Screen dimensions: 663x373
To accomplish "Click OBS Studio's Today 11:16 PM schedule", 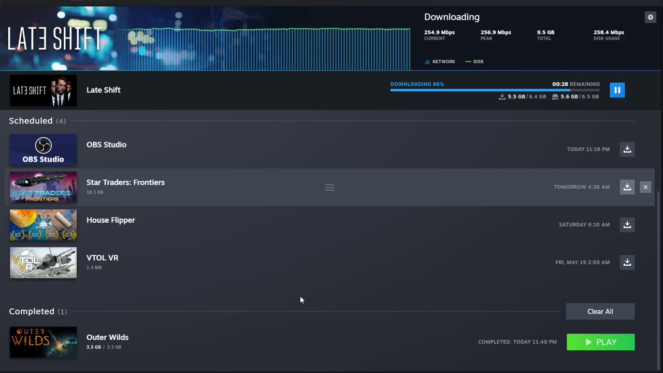I will coord(588,149).
